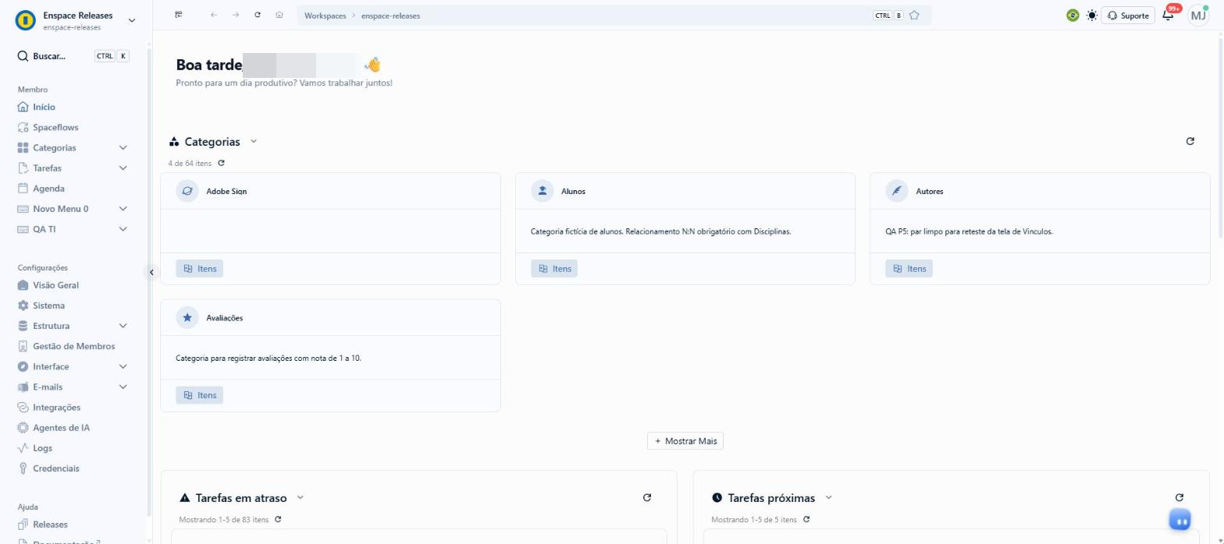Refresh the 1-5 de 83 itens list
Viewport: 1224px width, 544px height.
[279, 519]
